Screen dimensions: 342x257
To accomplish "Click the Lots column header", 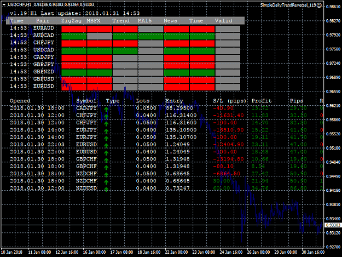I will (x=143, y=101).
